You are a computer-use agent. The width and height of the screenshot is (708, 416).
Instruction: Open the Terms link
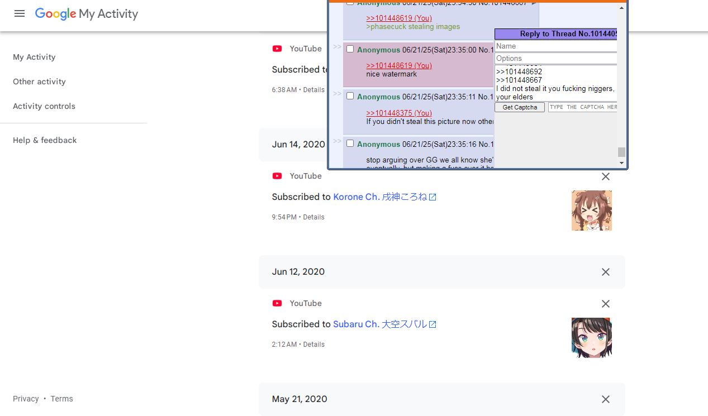[x=61, y=399]
